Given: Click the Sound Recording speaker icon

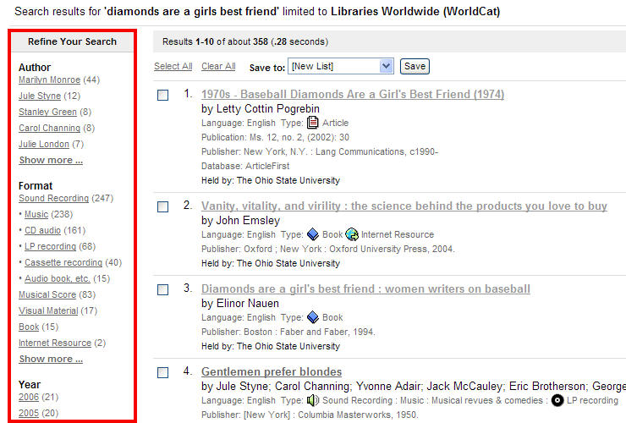Looking at the screenshot, I should coord(313,400).
